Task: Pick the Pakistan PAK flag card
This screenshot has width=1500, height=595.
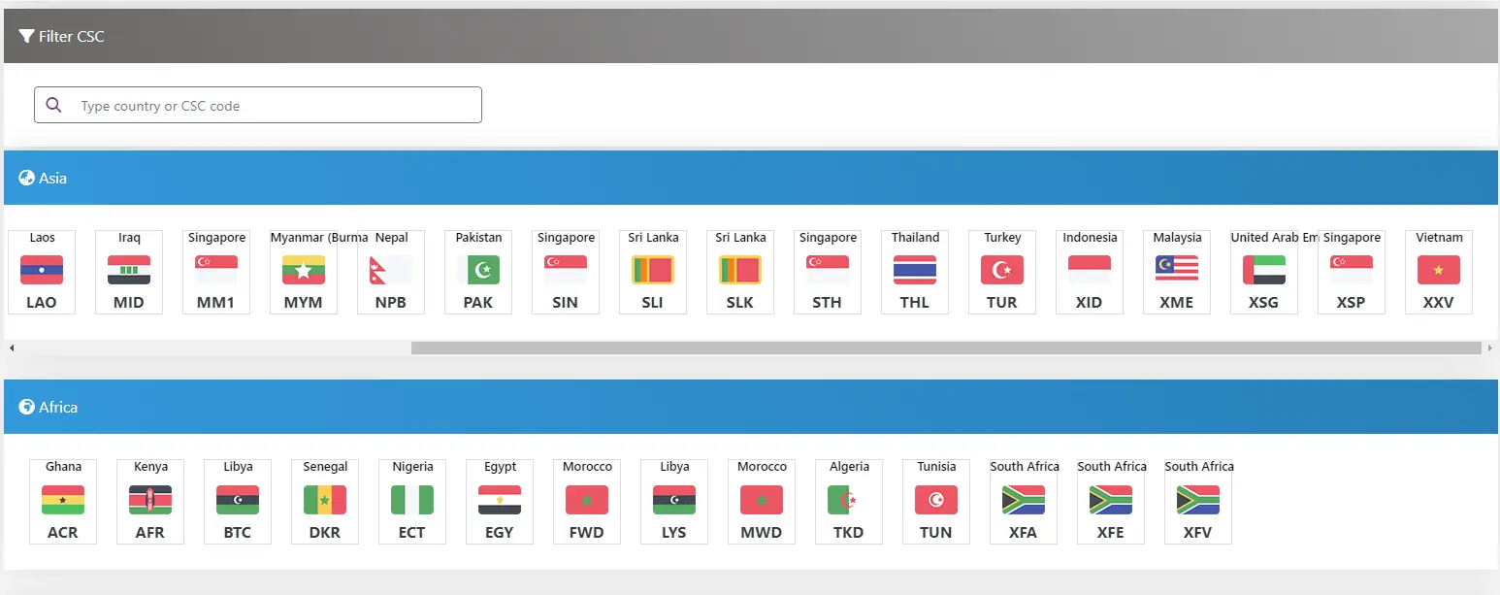Action: 478,272
